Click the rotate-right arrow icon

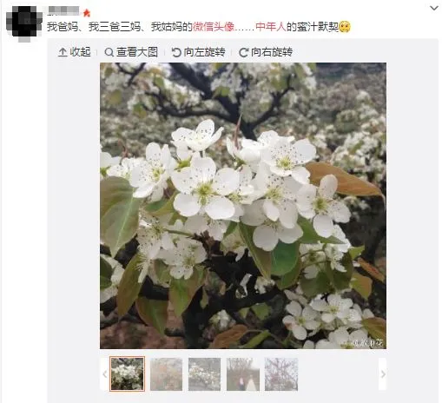243,52
